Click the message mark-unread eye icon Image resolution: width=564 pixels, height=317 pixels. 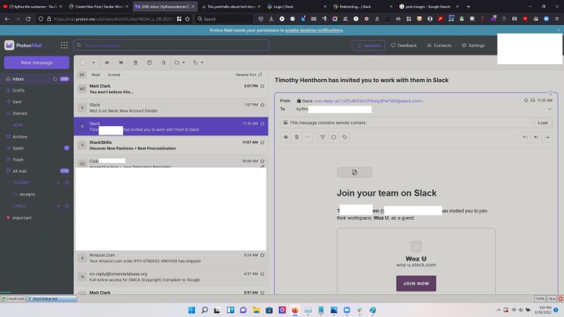(286, 137)
